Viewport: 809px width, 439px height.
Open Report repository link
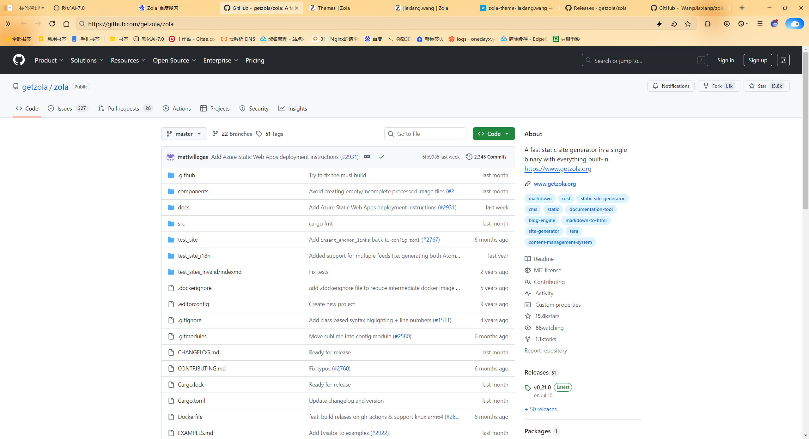546,351
